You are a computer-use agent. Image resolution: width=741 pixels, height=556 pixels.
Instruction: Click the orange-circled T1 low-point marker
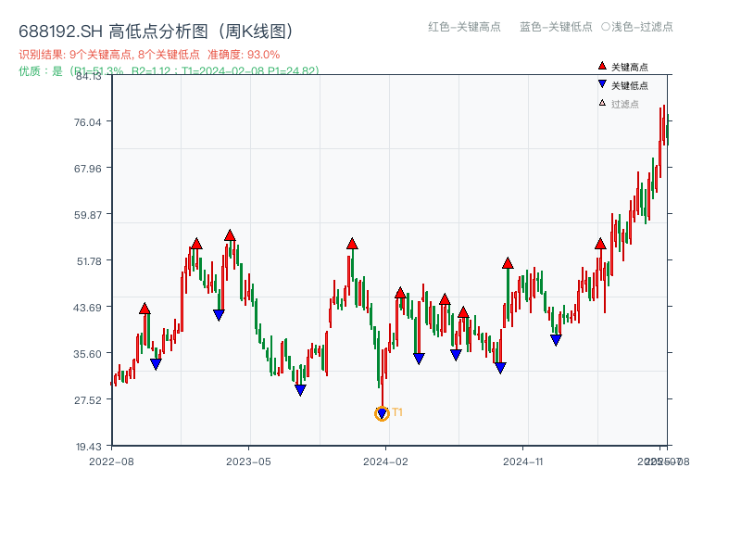(382, 413)
